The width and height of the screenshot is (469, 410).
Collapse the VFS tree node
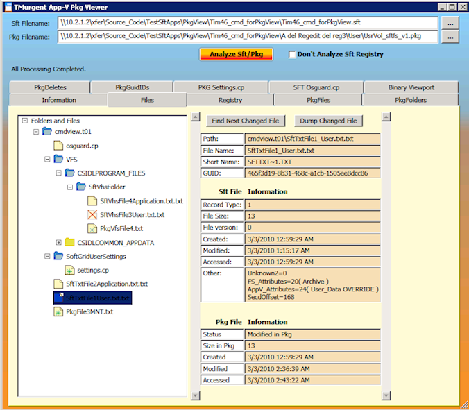click(x=47, y=159)
